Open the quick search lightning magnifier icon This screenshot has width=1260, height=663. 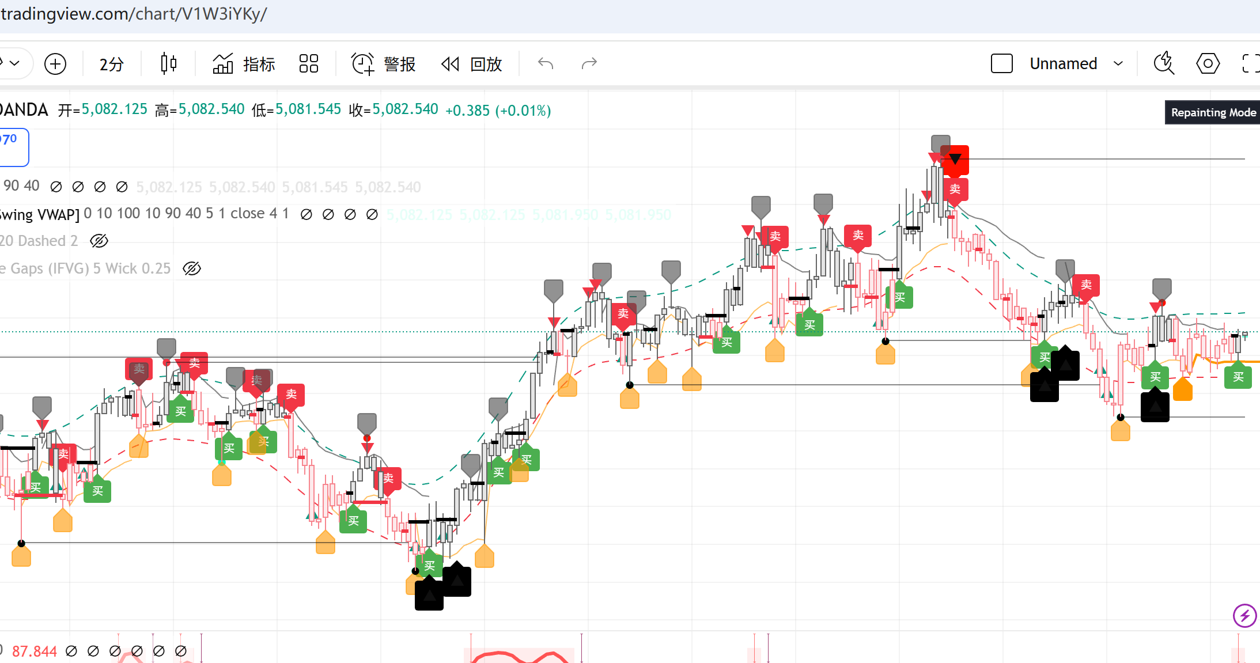[x=1164, y=63]
